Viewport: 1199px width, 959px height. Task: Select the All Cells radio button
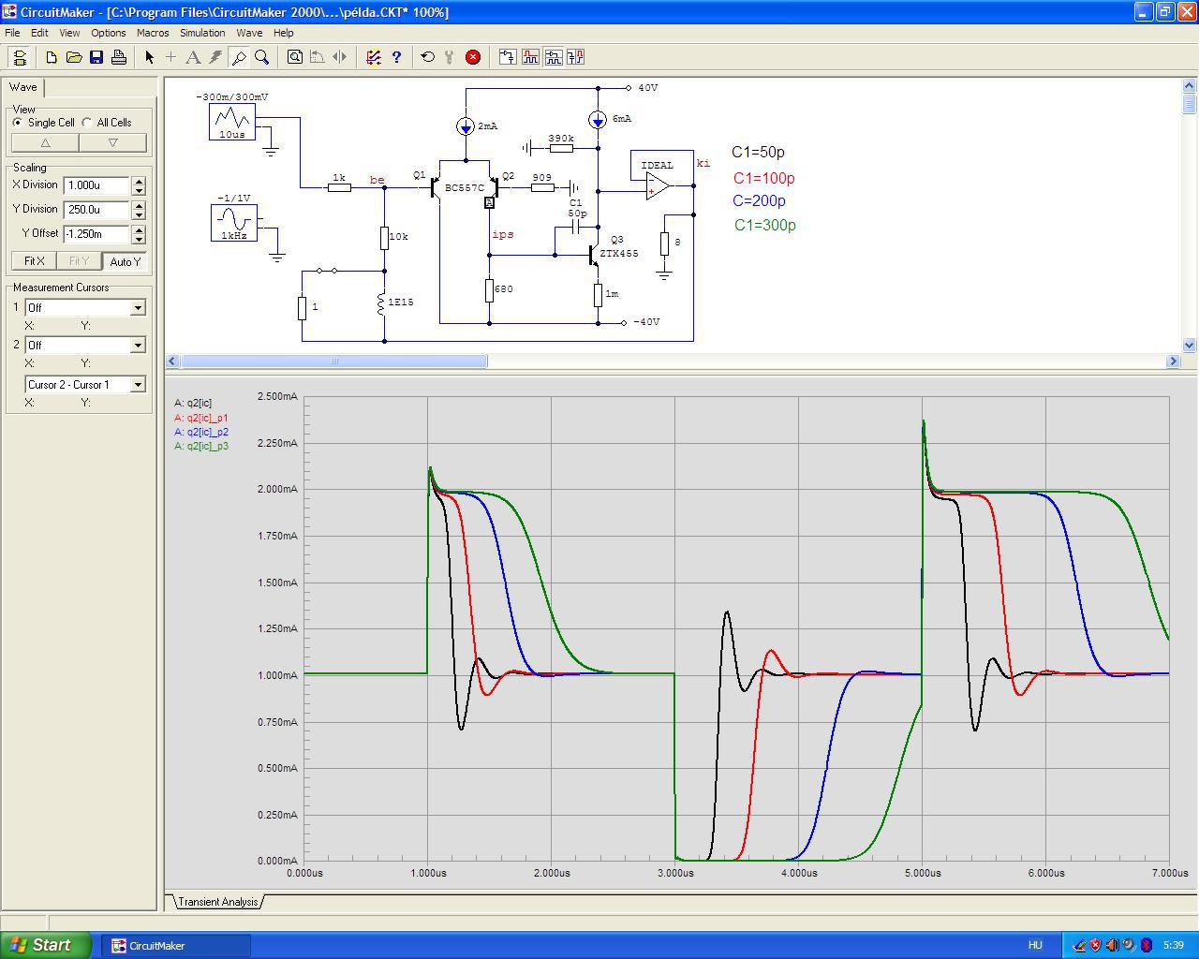[87, 123]
